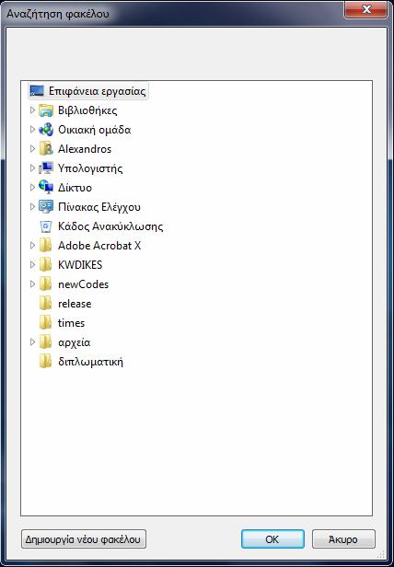394x567 pixels.
Task: Click the times folder icon
Action: click(46, 323)
